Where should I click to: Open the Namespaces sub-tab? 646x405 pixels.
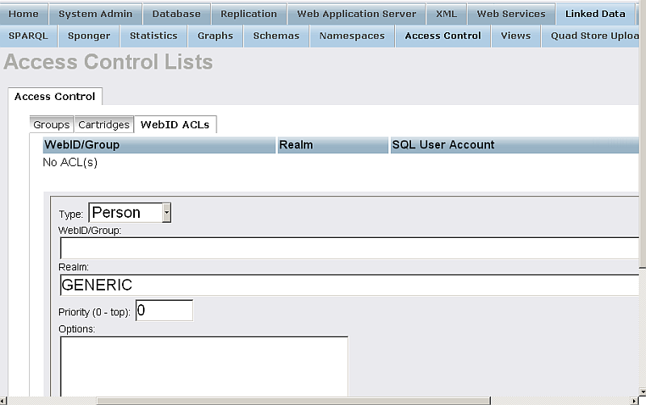coord(352,35)
